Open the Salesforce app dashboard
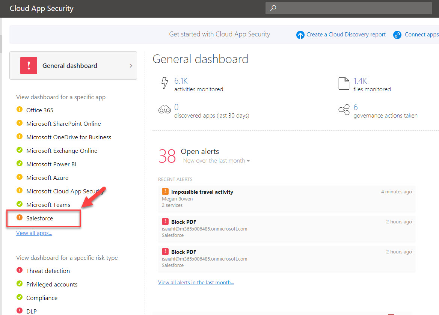The height and width of the screenshot is (315, 439). pyautogui.click(x=40, y=218)
